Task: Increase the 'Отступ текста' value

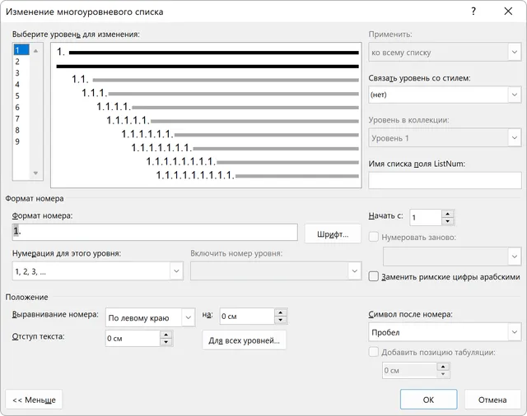Action: click(166, 335)
